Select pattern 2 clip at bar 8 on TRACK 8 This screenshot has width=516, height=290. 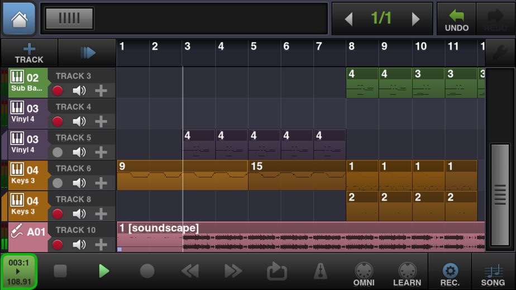362,206
